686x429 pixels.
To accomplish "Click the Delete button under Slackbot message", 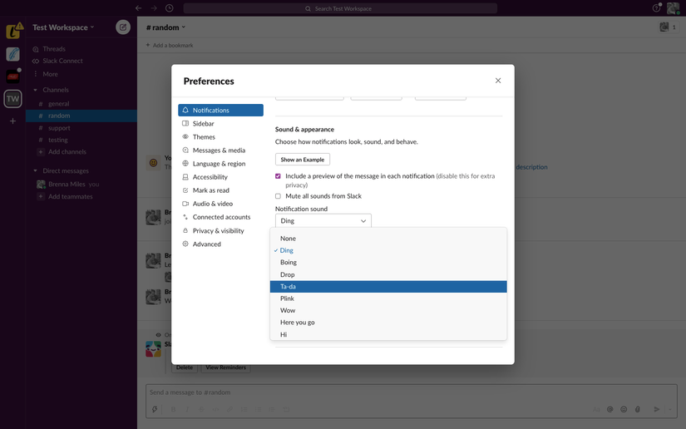I will 185,367.
